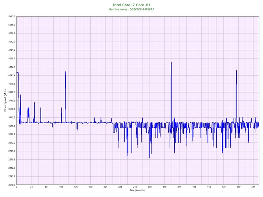The height and width of the screenshot is (197, 263).
Task: Click the 'Clock Speed (MHz)' axis label
Action: 5,100
